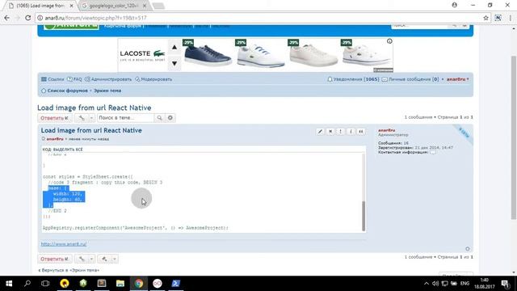This screenshot has height=291, width=517.
Task: Open the www.anar8.ru signature link
Action: (64, 244)
